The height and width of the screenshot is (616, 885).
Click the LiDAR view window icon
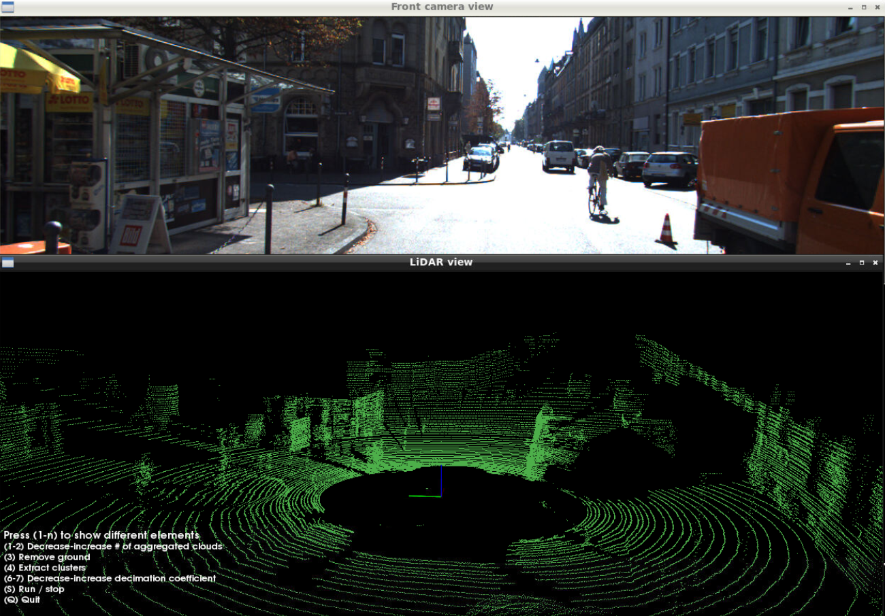(x=7, y=262)
